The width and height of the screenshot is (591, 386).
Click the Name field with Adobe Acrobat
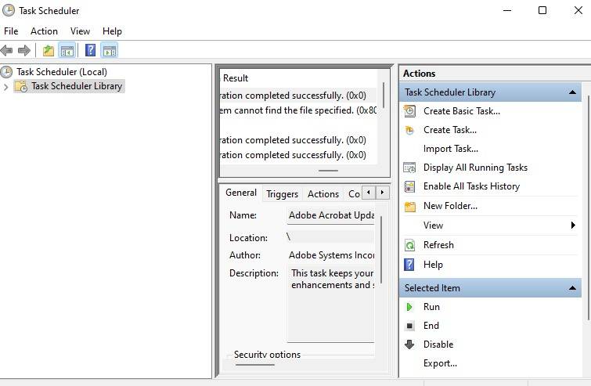tap(330, 215)
